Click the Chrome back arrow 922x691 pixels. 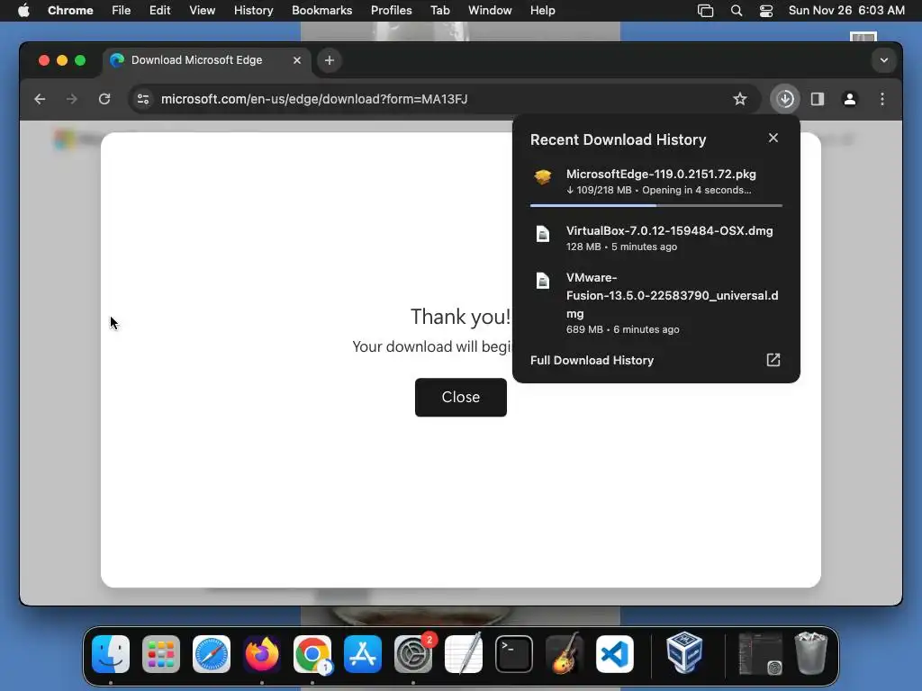[40, 99]
